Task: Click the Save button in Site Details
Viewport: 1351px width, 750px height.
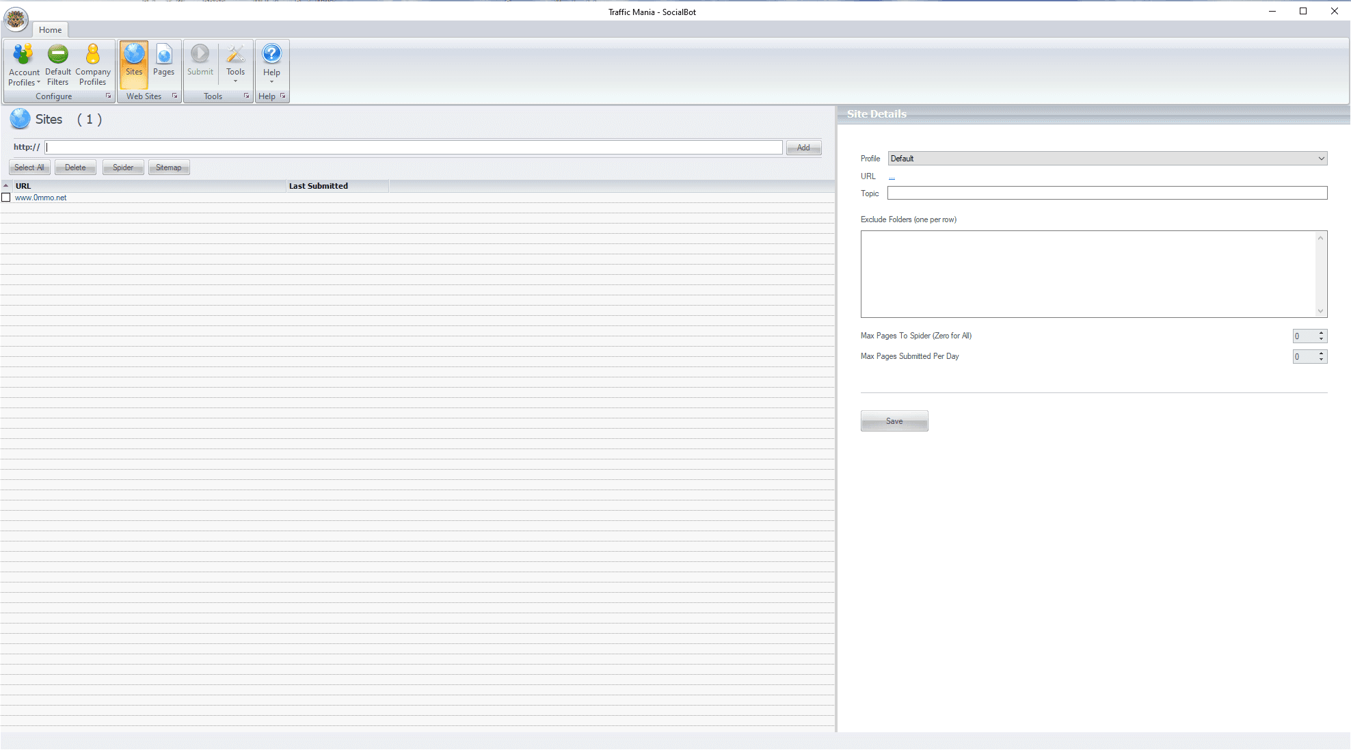Action: point(894,420)
